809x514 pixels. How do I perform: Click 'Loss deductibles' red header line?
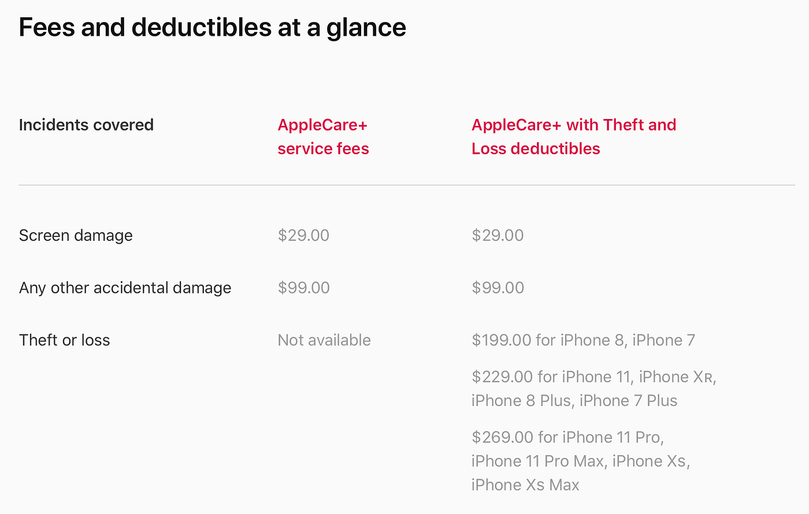click(x=536, y=149)
